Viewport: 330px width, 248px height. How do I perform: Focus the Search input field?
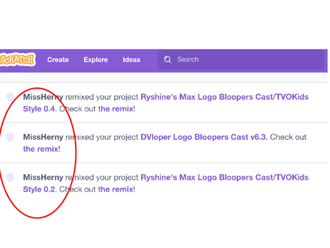pos(241,59)
